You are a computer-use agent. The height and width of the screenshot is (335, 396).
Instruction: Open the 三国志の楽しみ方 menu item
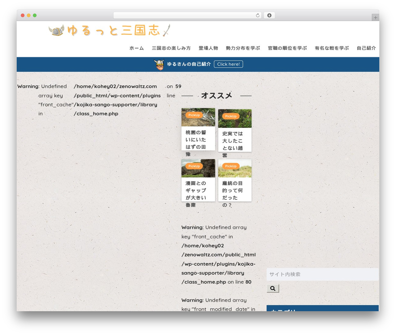click(171, 48)
